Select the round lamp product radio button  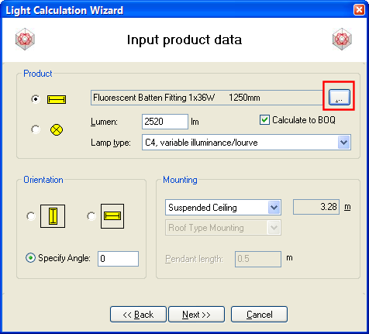36,129
